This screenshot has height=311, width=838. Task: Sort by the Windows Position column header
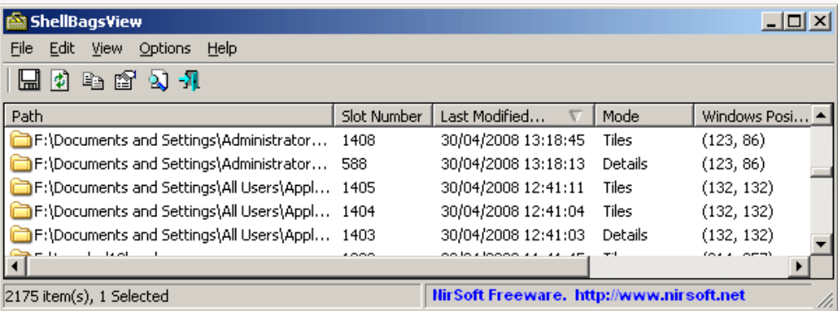(x=752, y=116)
